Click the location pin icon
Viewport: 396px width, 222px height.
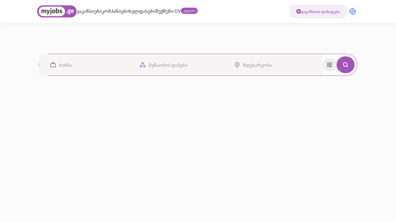pyautogui.click(x=237, y=65)
